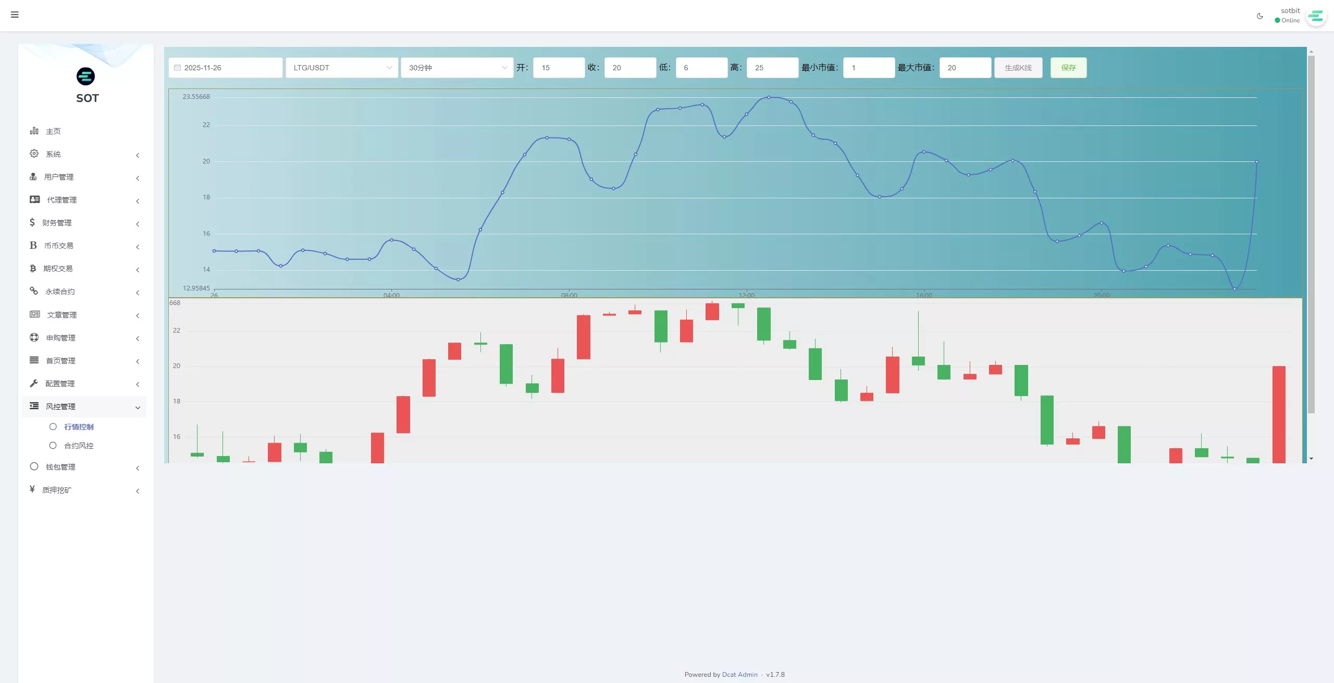The width and height of the screenshot is (1334, 683).
Task: Click the 期权交易 bitcoin icon
Action: [x=33, y=268]
